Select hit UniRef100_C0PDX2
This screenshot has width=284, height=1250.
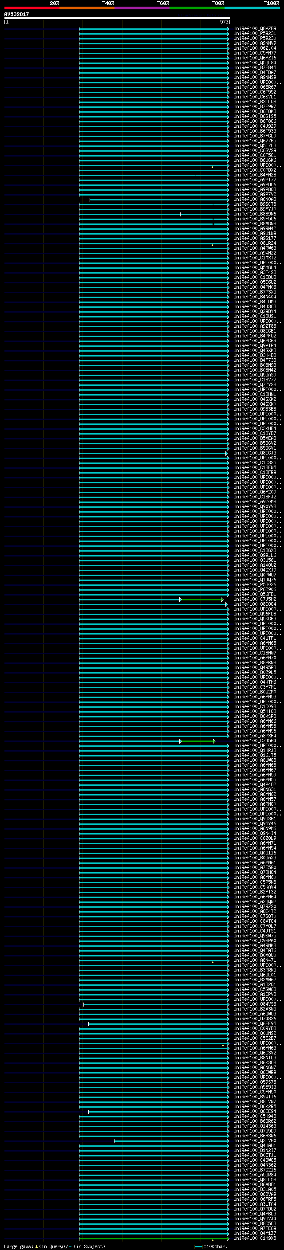coord(255,170)
